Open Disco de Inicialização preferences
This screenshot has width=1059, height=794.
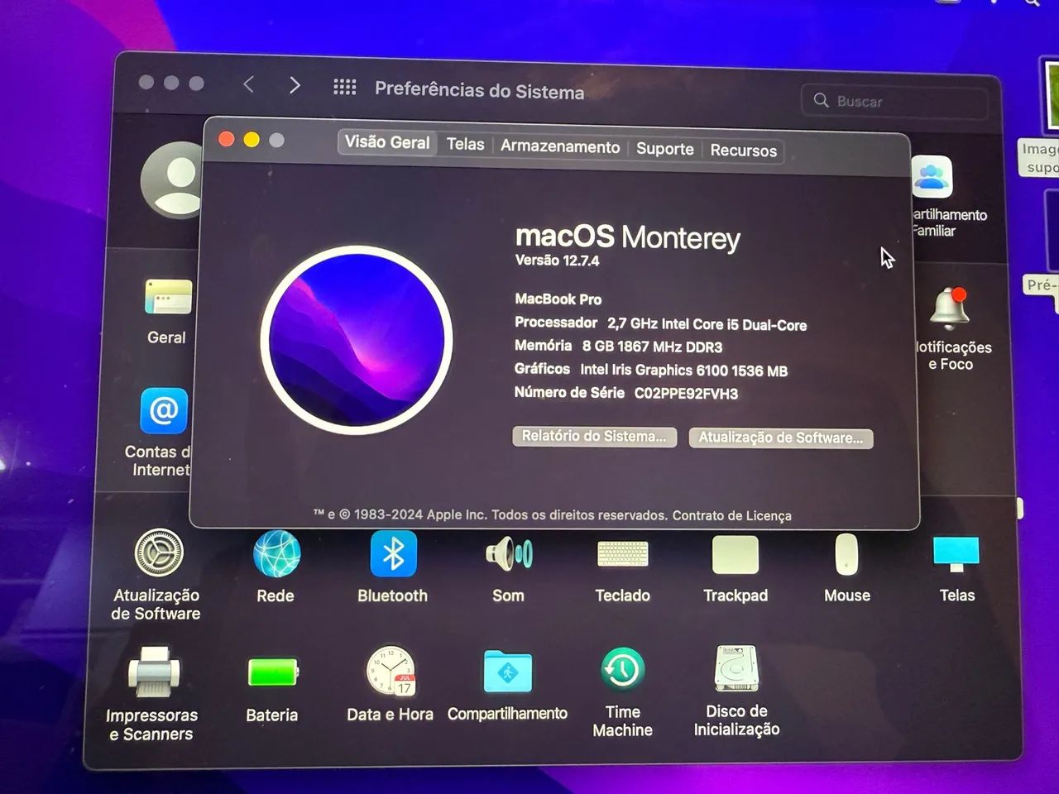pyautogui.click(x=736, y=668)
